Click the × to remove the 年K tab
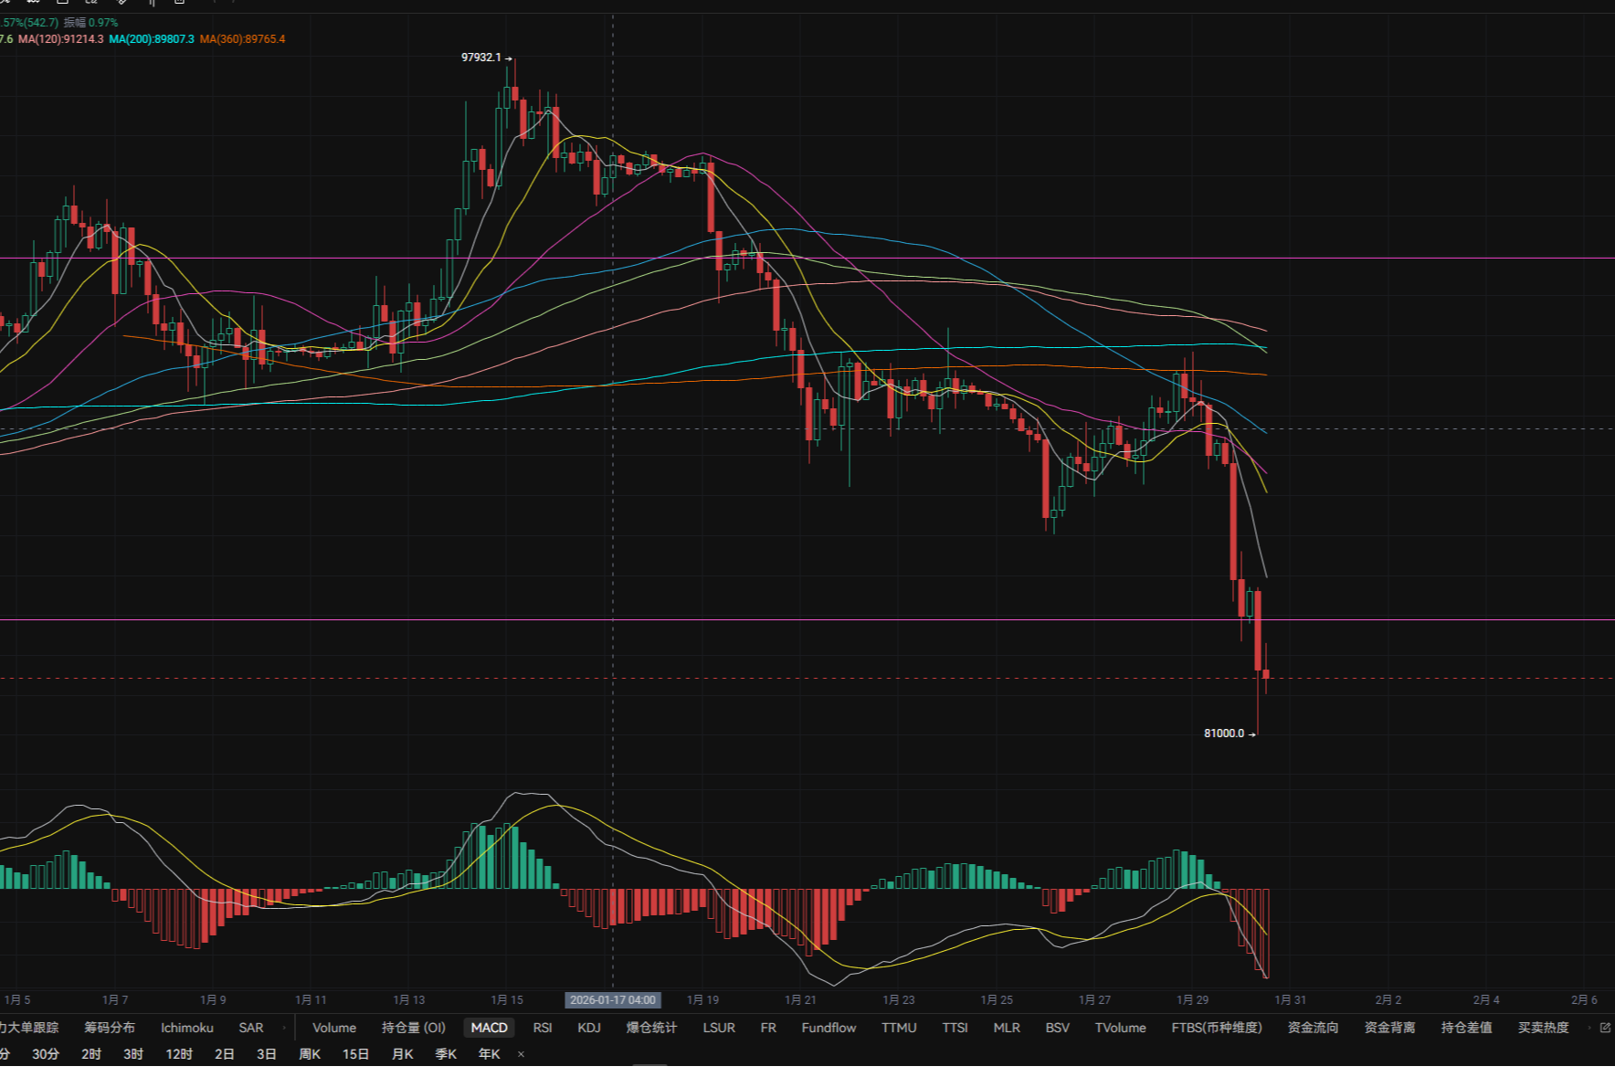Screen dimensions: 1615x1077 tap(519, 1054)
